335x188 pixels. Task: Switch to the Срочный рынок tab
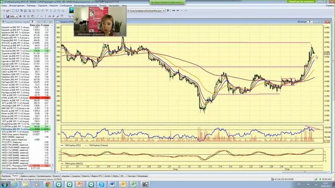pyautogui.click(x=44, y=176)
